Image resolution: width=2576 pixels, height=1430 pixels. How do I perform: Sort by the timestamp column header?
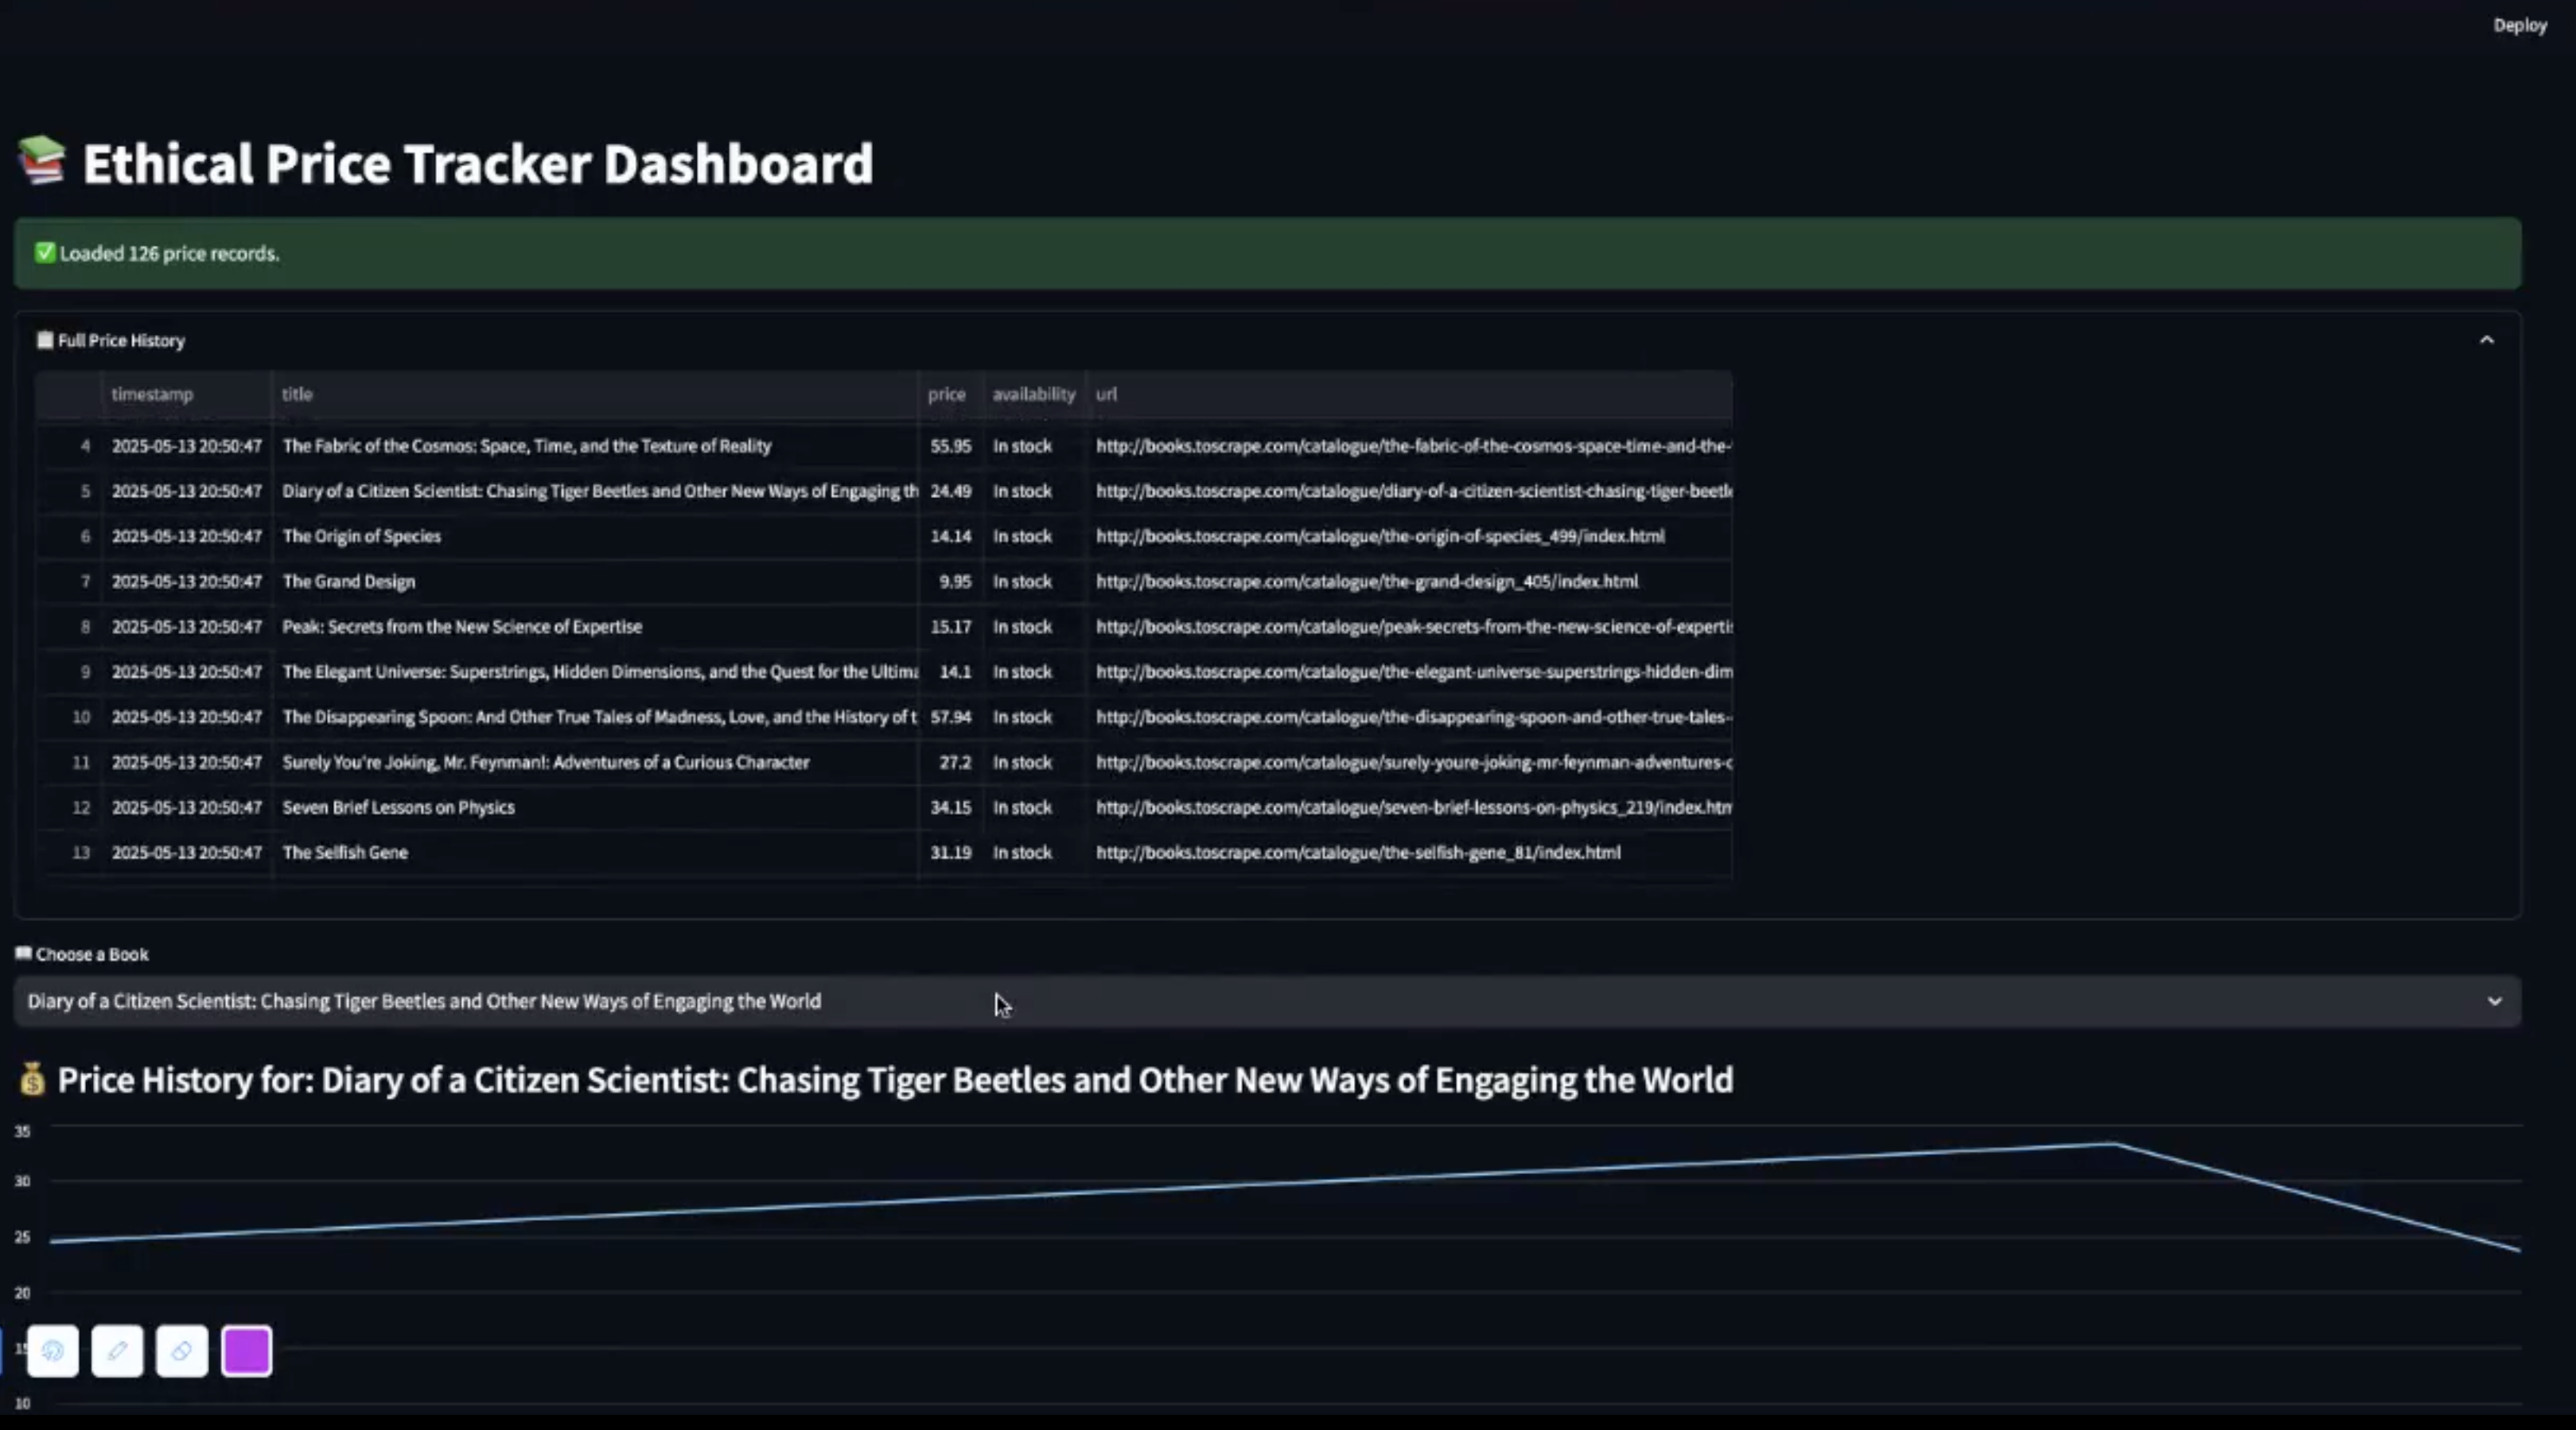[186, 394]
